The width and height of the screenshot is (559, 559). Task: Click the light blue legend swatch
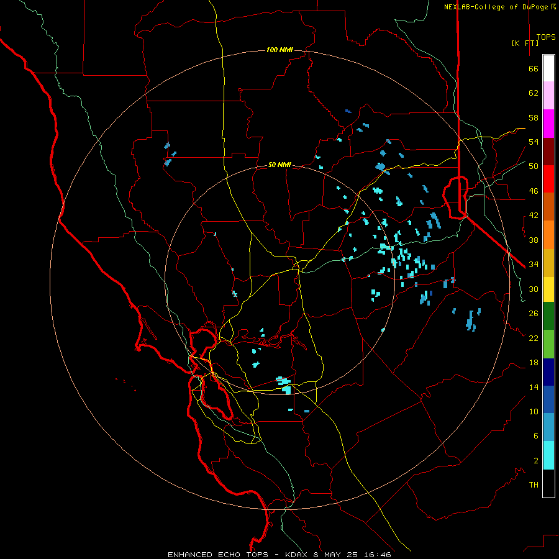coord(548,427)
